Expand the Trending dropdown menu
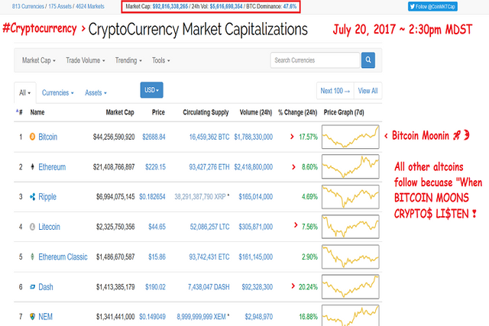Image resolution: width=489 pixels, height=326 pixels. [x=128, y=60]
